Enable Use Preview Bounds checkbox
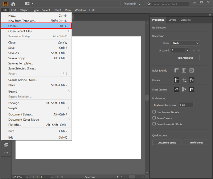 pos(154,112)
